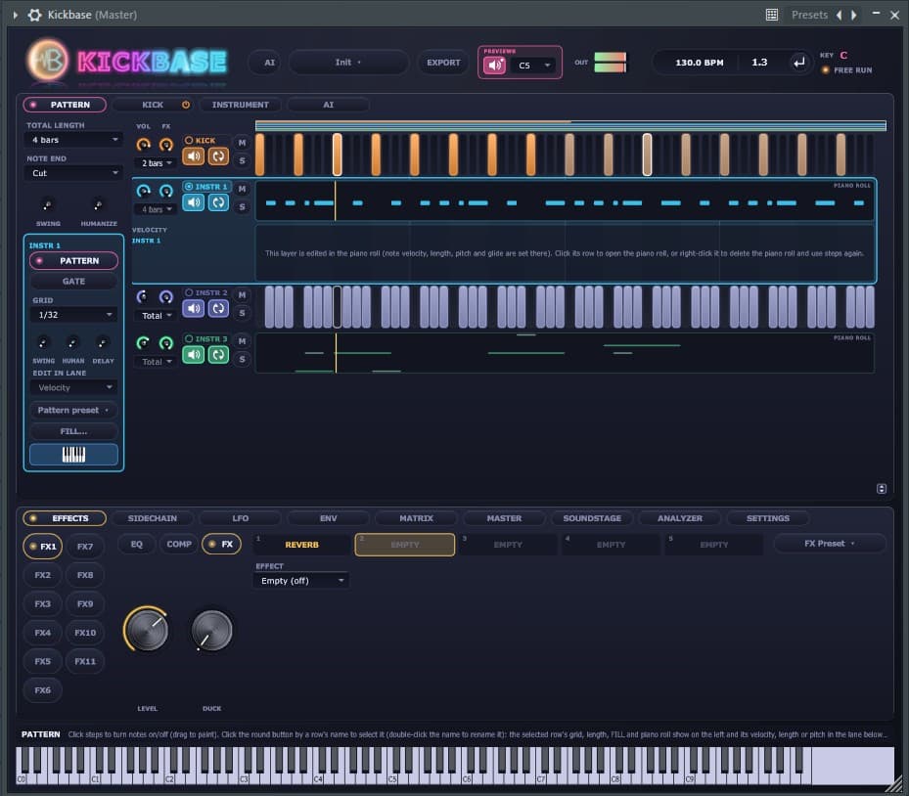This screenshot has height=796, width=909.
Task: Select the FX2 slot button
Action: pos(42,575)
